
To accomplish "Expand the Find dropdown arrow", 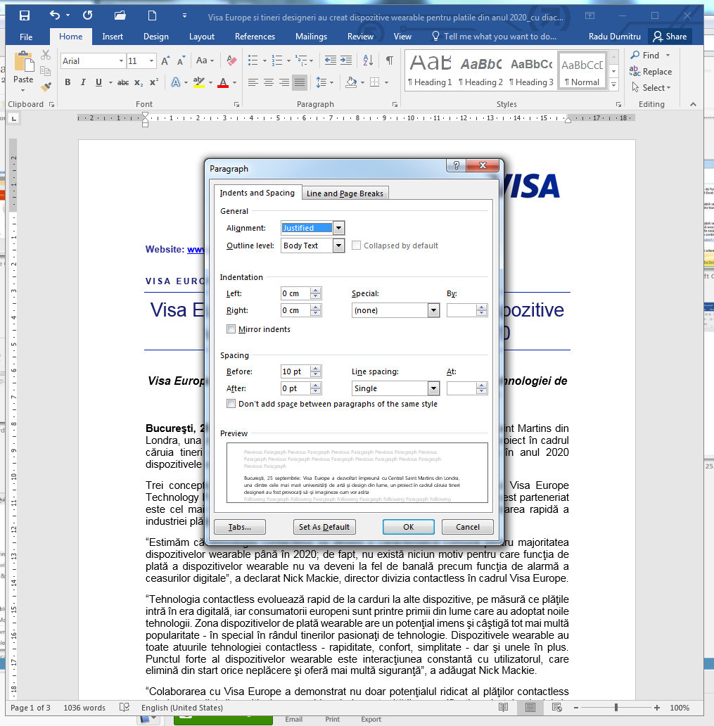I will [668, 55].
